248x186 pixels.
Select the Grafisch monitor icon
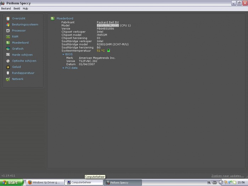8,49
